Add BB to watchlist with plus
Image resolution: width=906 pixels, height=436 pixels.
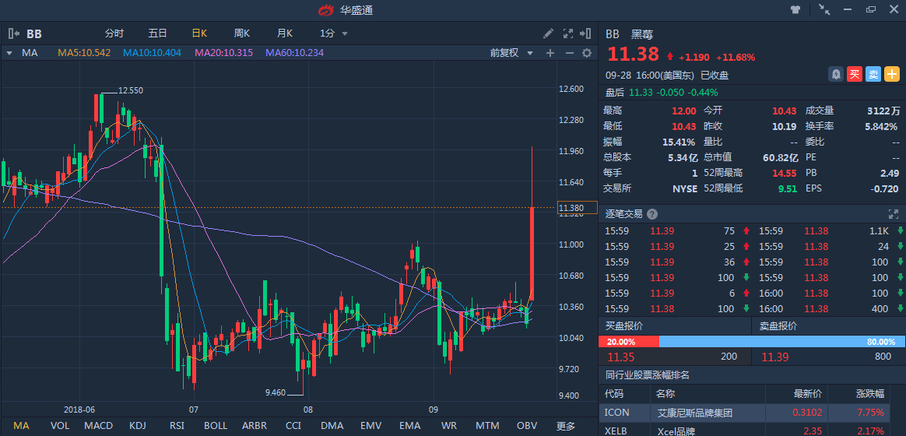(892, 74)
